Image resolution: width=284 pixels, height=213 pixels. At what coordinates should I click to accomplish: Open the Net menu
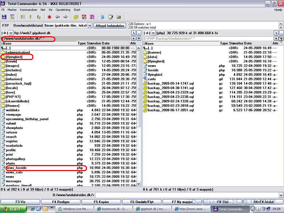pyautogui.click(x=43, y=10)
